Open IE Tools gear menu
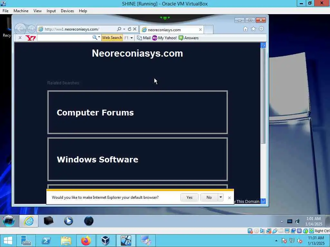This screenshot has width=330, height=247. tap(261, 29)
